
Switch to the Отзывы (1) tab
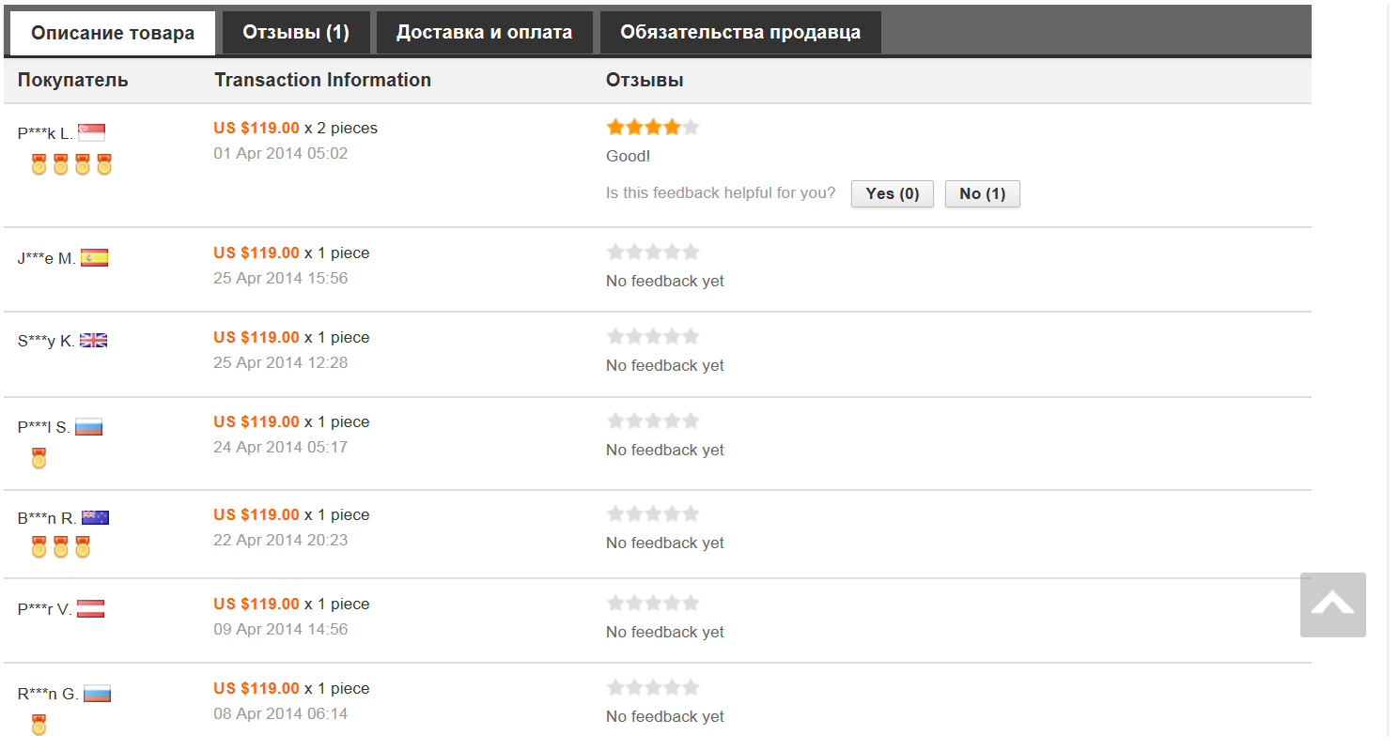[x=296, y=33]
